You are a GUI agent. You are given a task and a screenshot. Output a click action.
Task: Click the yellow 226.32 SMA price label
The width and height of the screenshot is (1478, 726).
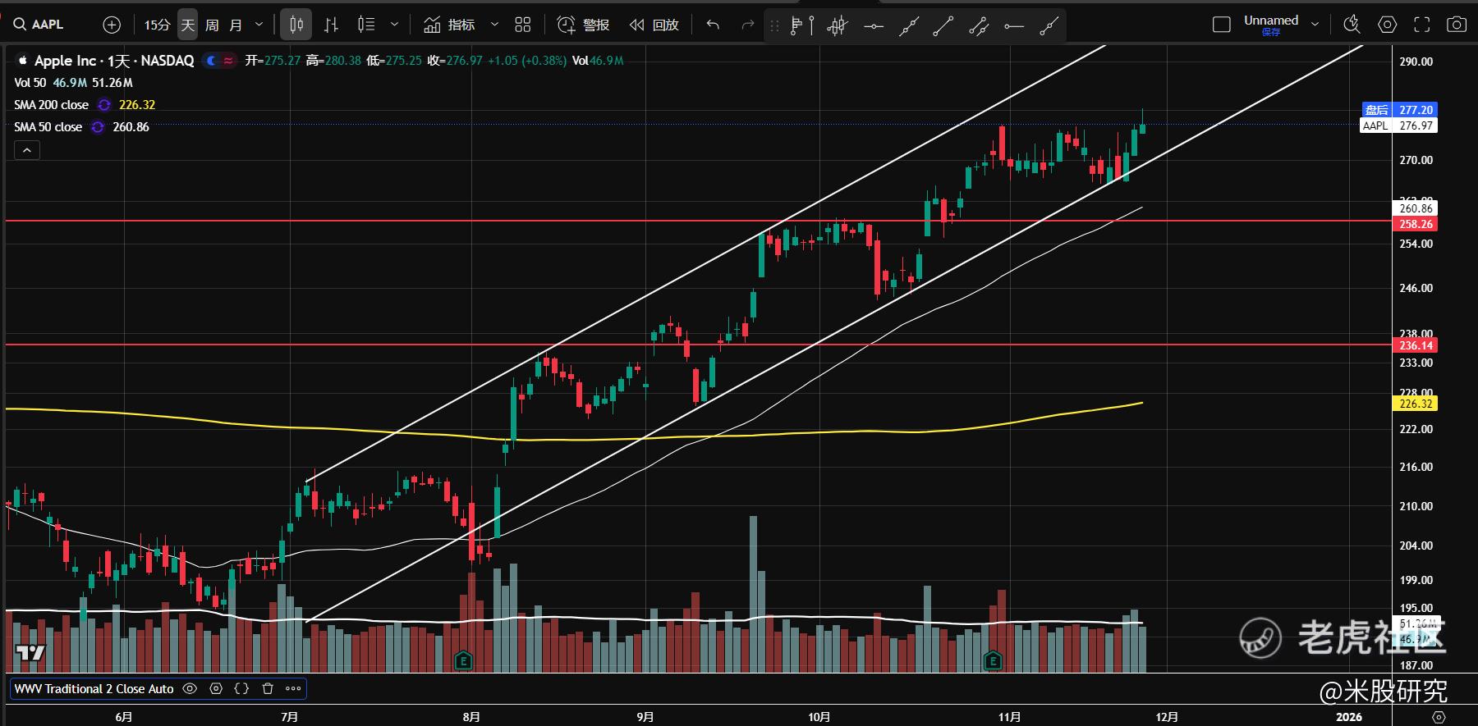tap(1416, 404)
